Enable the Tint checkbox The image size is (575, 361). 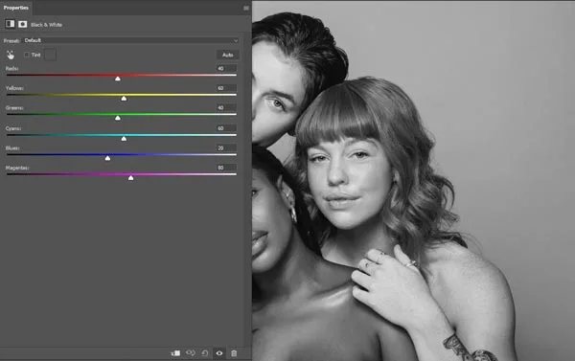pyautogui.click(x=27, y=55)
